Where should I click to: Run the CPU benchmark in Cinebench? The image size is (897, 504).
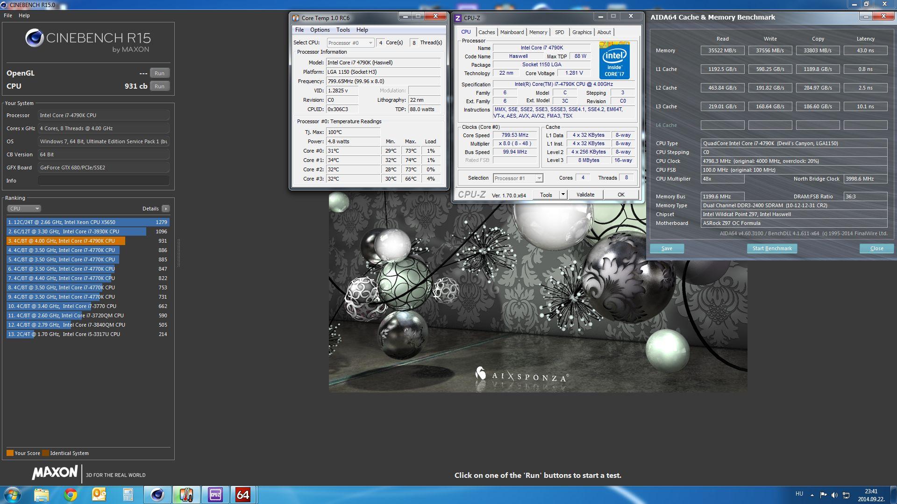(159, 86)
